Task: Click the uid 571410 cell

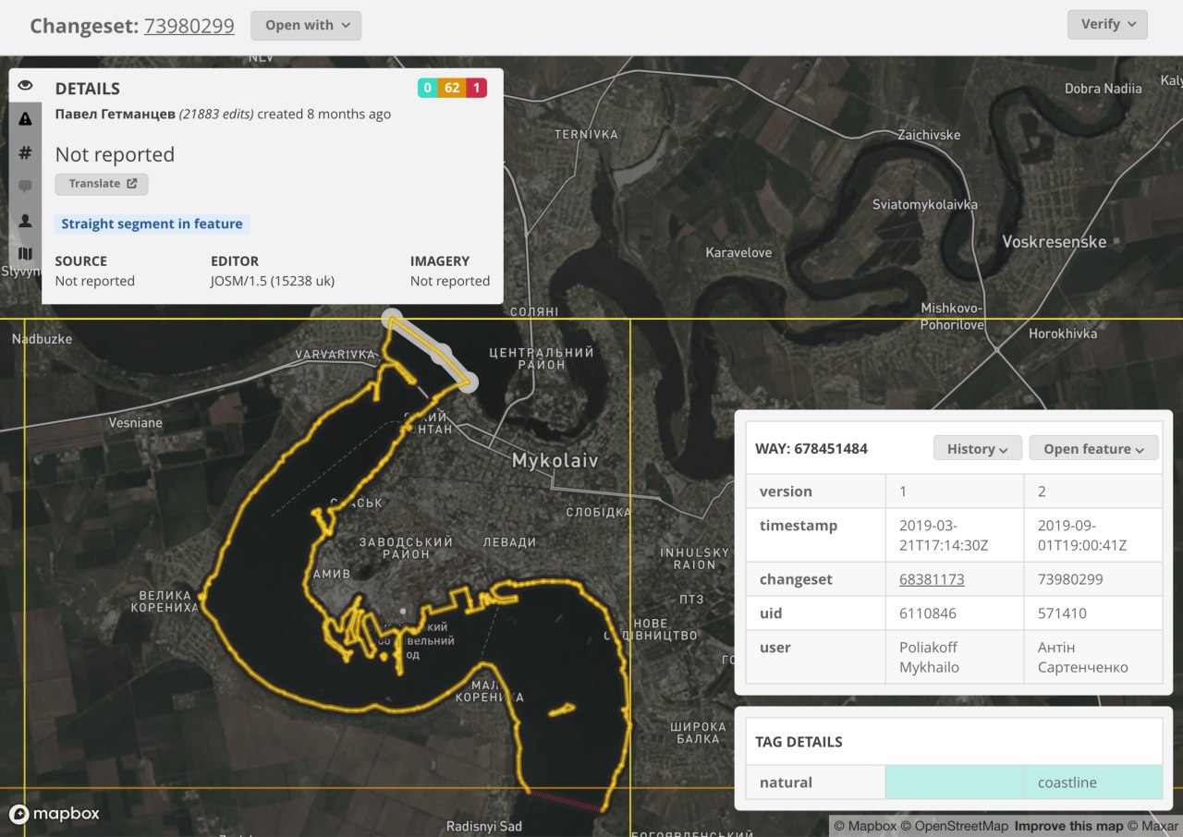Action: click(x=1093, y=613)
